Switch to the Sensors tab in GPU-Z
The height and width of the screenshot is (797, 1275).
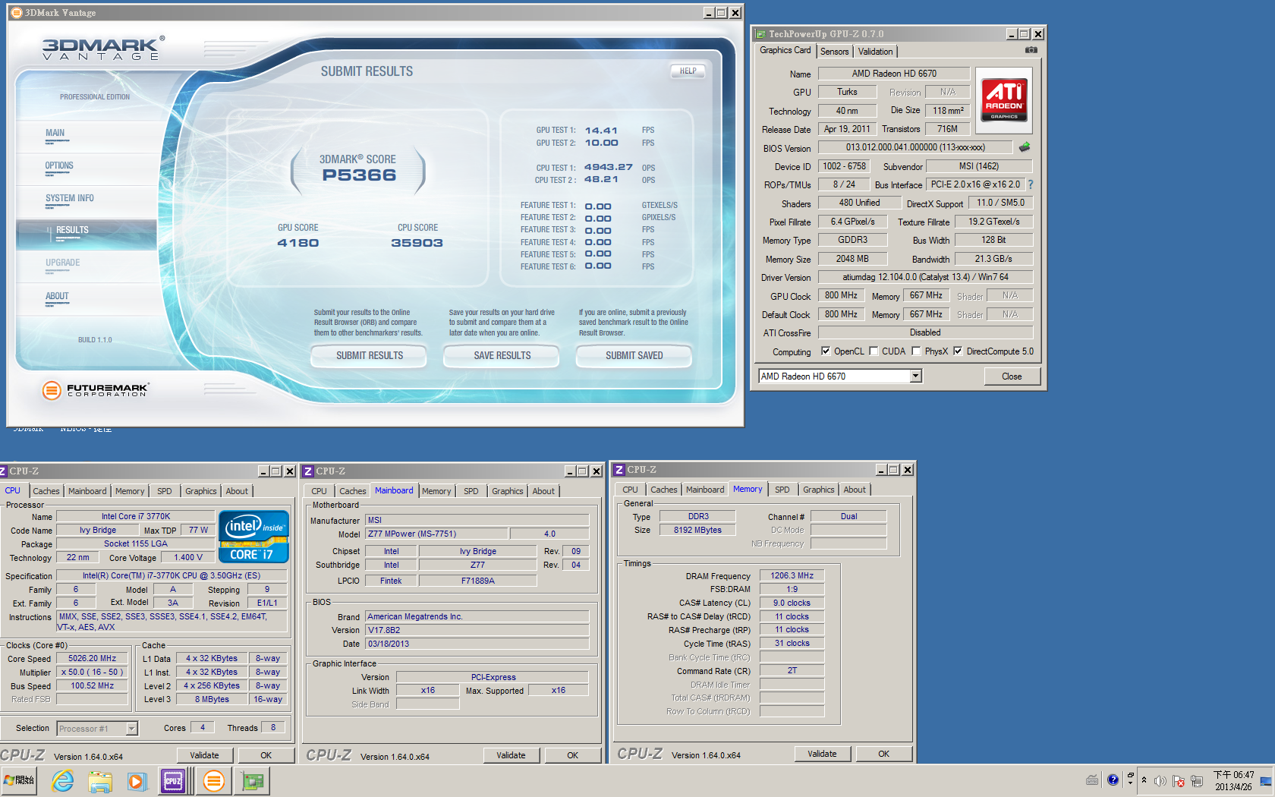coord(834,52)
